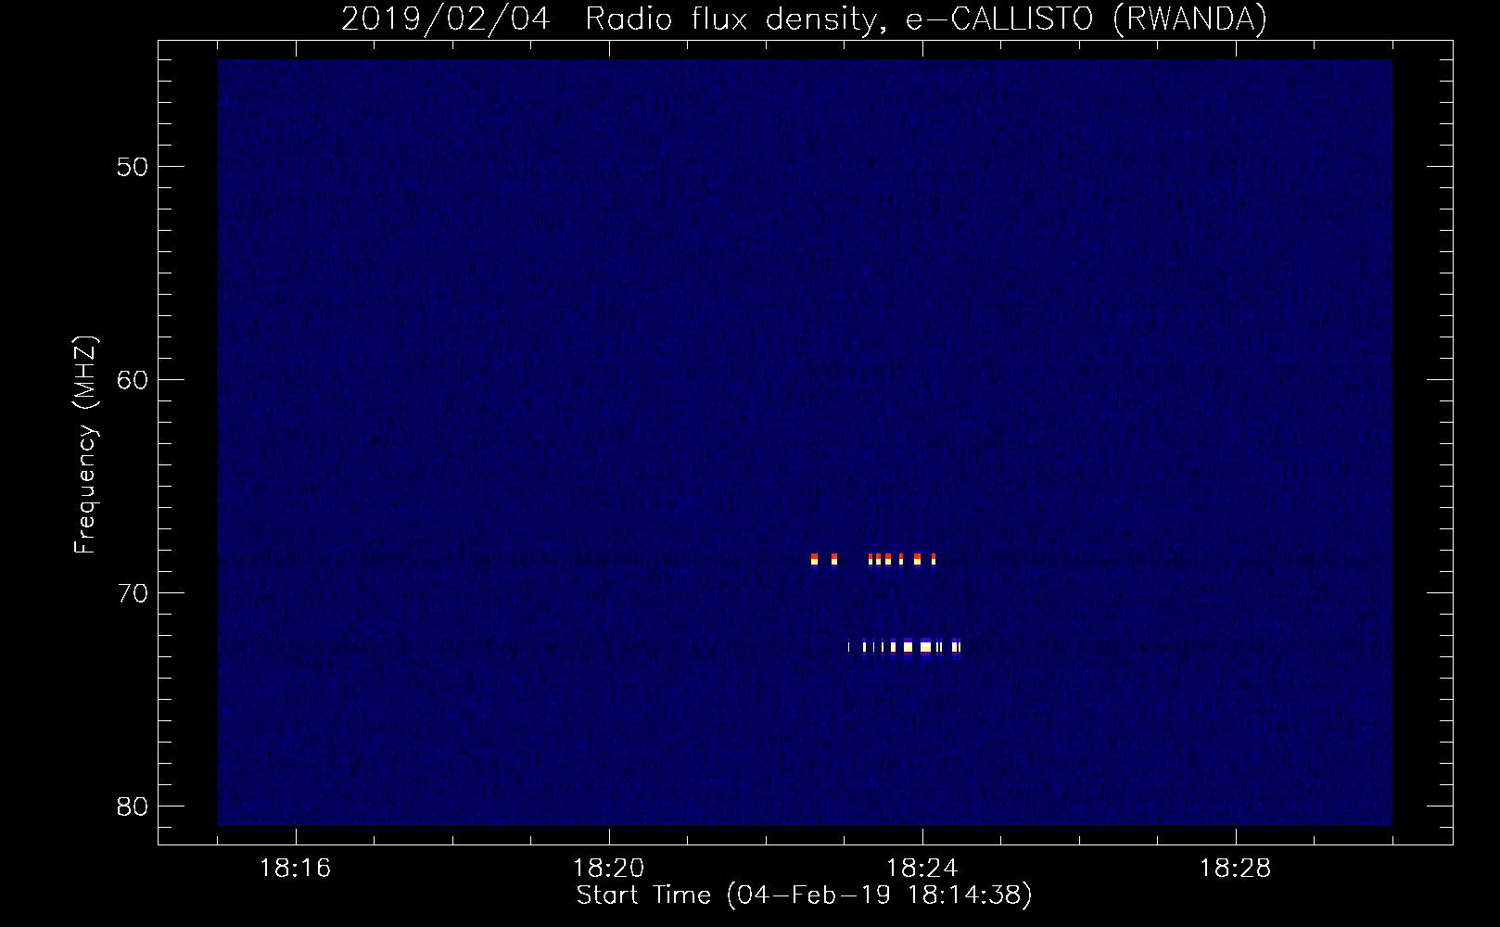Click the '18:28' time tick label
The height and width of the screenshot is (927, 1500).
pyautogui.click(x=1235, y=869)
